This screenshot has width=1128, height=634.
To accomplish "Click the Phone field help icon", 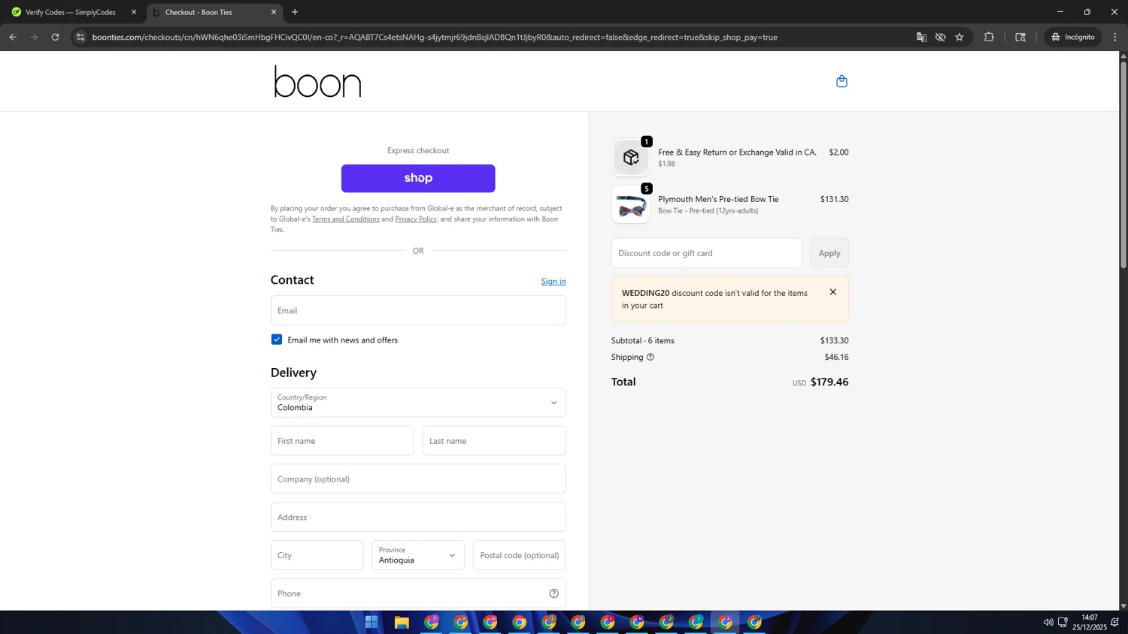I will 553,593.
